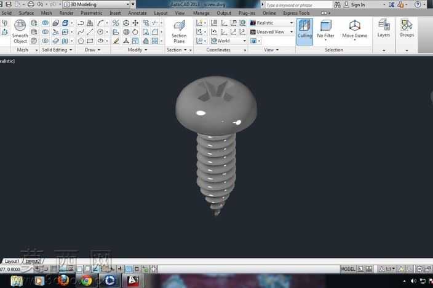Select the Polygon draw tool
The height and width of the screenshot is (288, 433).
81,41
